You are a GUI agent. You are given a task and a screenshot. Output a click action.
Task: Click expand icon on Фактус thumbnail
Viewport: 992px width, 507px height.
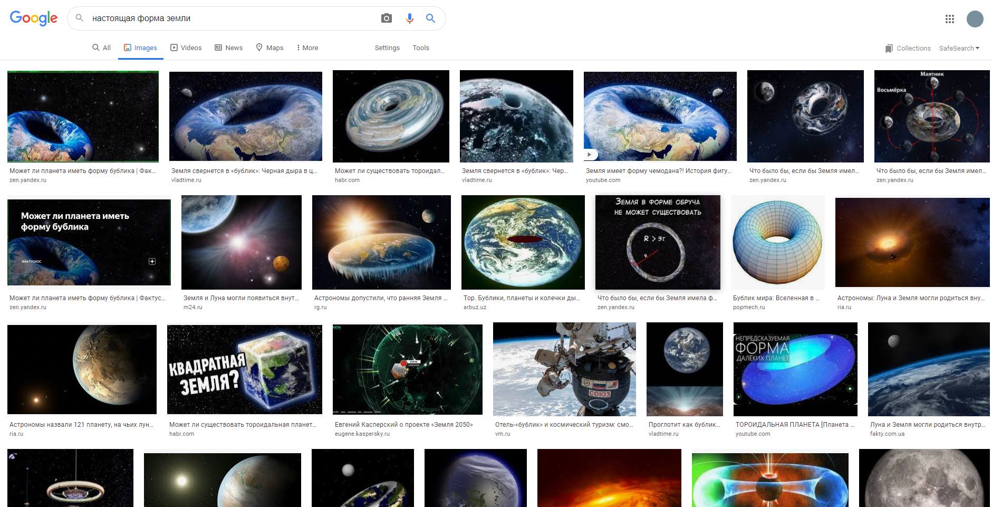pos(152,261)
